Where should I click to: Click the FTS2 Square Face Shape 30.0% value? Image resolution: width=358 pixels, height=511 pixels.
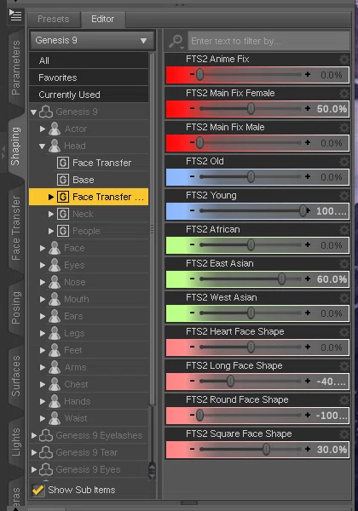pos(332,450)
